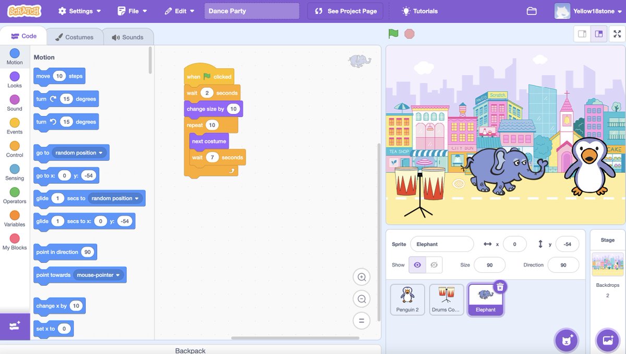Select the Drums Conga sprite thumbnail

point(447,300)
